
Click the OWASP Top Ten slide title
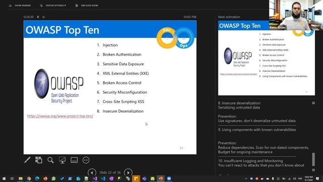[x=62, y=30]
